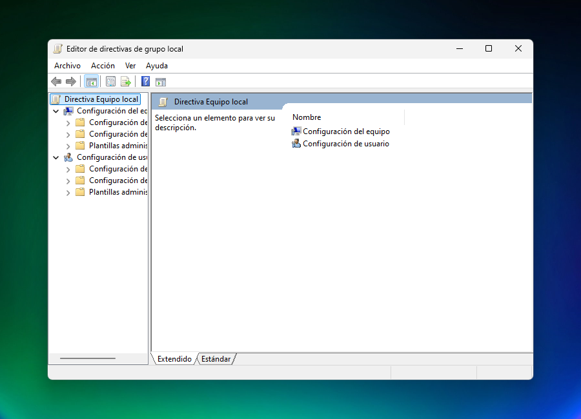Click the computer icon beside Configuración del equipo in list
581x419 pixels.
[296, 132]
